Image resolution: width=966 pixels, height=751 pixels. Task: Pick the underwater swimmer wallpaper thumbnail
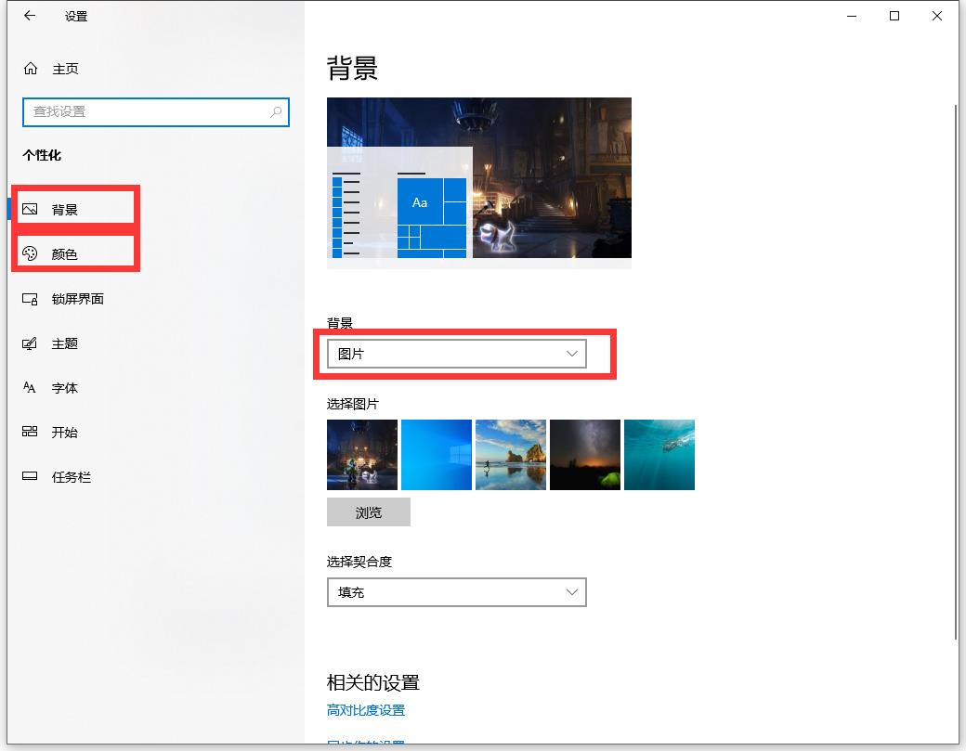tap(659, 455)
